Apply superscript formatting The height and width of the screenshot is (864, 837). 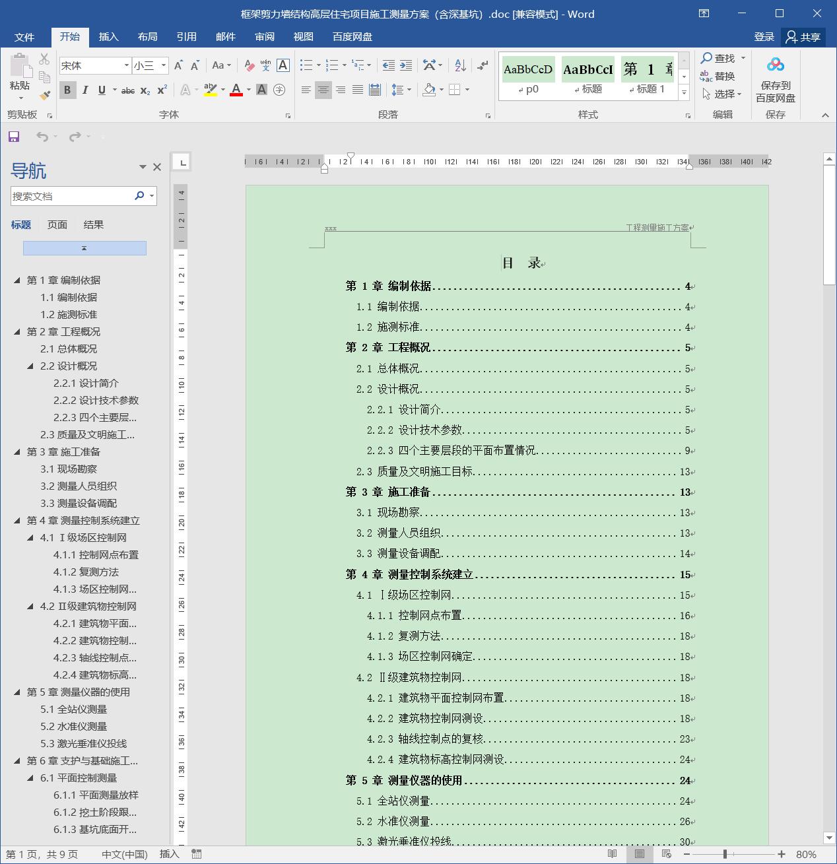[x=162, y=90]
